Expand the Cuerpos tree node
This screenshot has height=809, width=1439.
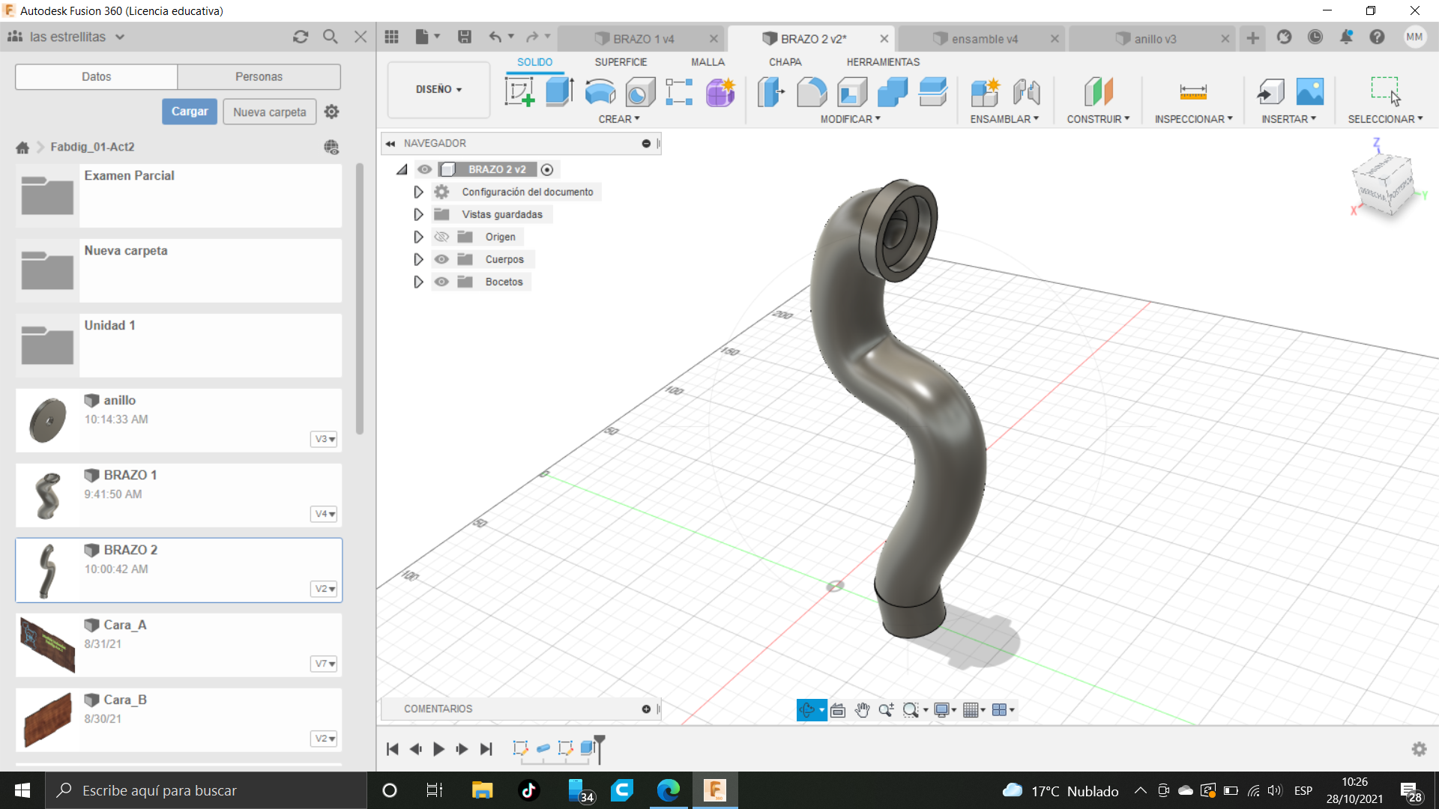[x=418, y=259]
